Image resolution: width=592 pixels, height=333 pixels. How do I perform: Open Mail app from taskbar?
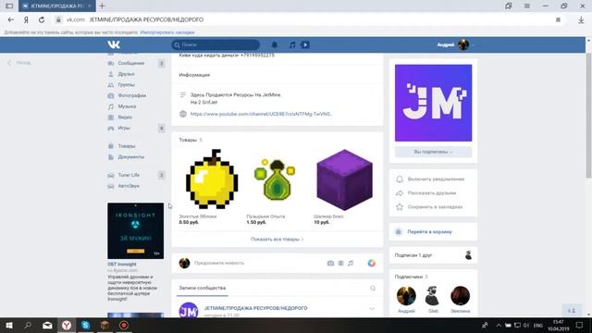(47, 325)
